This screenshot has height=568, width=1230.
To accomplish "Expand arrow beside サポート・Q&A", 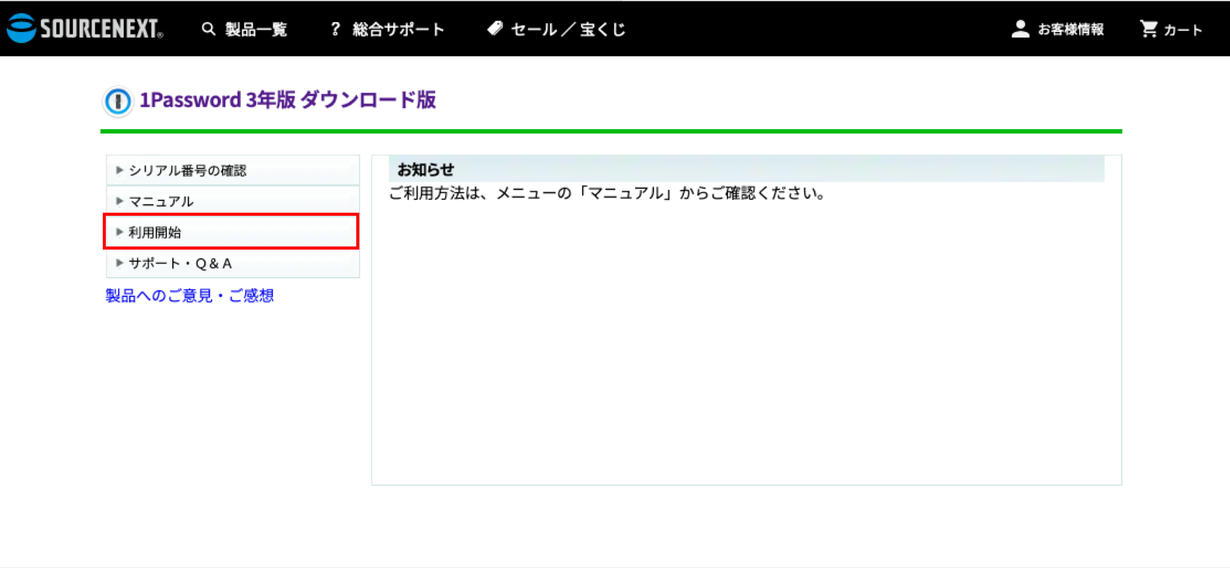I will [x=119, y=263].
